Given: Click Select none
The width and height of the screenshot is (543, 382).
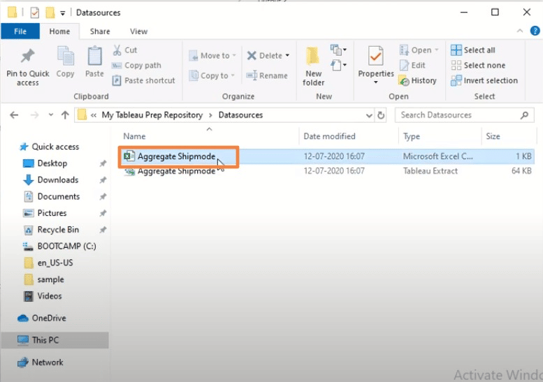Looking at the screenshot, I should 478,66.
